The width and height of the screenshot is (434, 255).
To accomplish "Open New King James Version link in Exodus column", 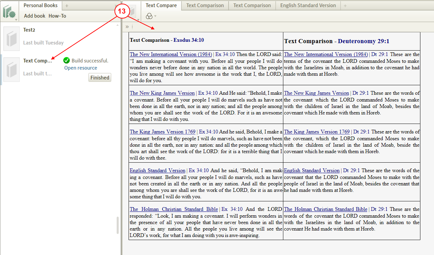I will coord(162,93).
